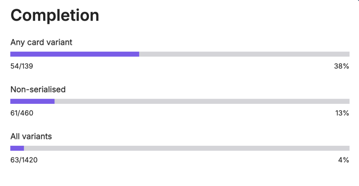This screenshot has width=359, height=186.
Task: Select the Non-serialised label
Action: [38, 90]
